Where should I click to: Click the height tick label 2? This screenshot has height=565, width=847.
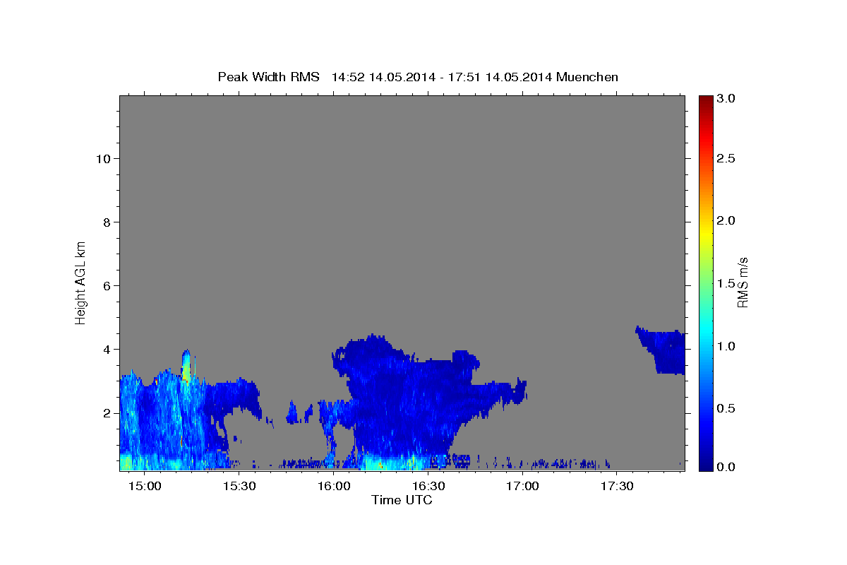107,412
